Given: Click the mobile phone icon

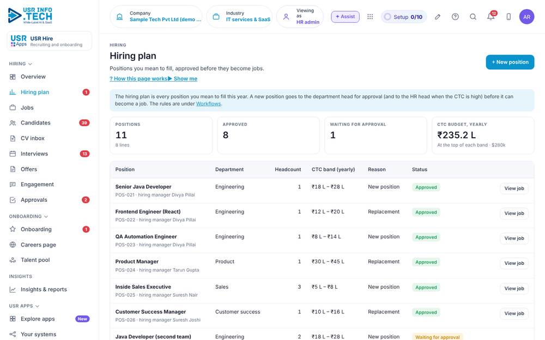Looking at the screenshot, I should pos(508,17).
